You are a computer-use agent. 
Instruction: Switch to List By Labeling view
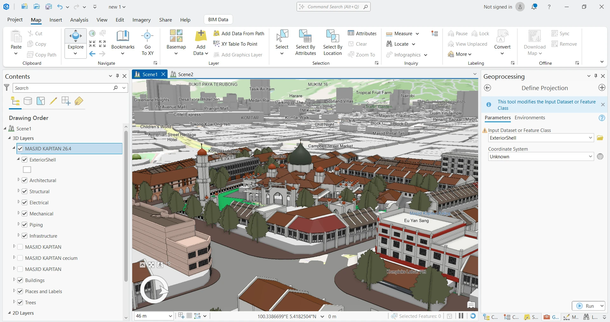[x=79, y=101]
